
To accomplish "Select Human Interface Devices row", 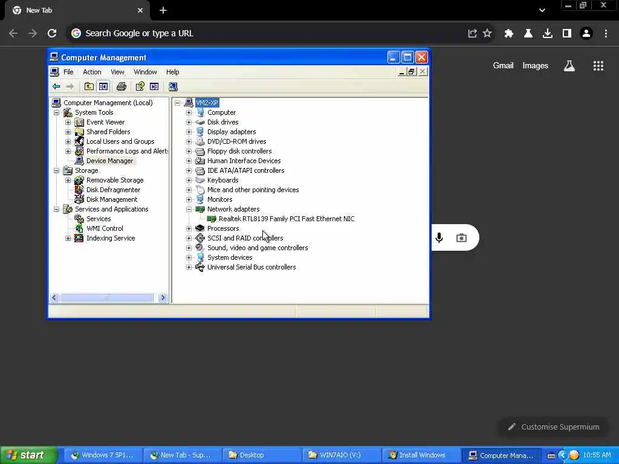I will [244, 161].
